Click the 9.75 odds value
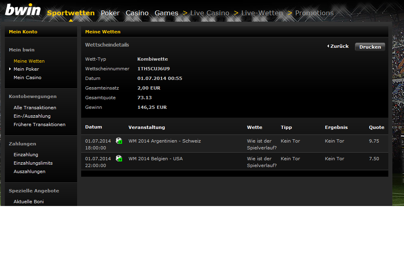 (x=374, y=141)
